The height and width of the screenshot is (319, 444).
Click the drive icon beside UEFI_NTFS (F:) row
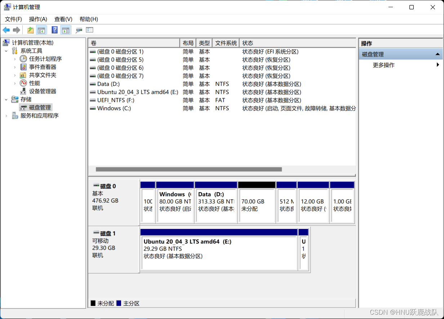pyautogui.click(x=93, y=100)
